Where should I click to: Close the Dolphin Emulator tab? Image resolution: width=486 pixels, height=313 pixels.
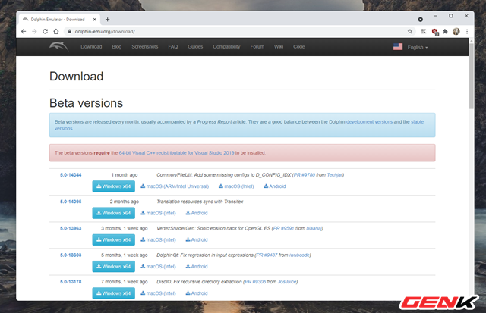94,20
